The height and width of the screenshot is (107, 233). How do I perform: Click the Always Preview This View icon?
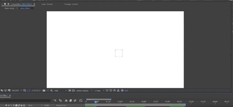[x=2, y=91]
